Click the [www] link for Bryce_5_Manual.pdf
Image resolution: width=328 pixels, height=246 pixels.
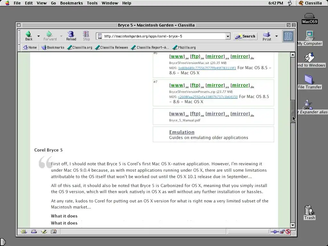[177, 114]
